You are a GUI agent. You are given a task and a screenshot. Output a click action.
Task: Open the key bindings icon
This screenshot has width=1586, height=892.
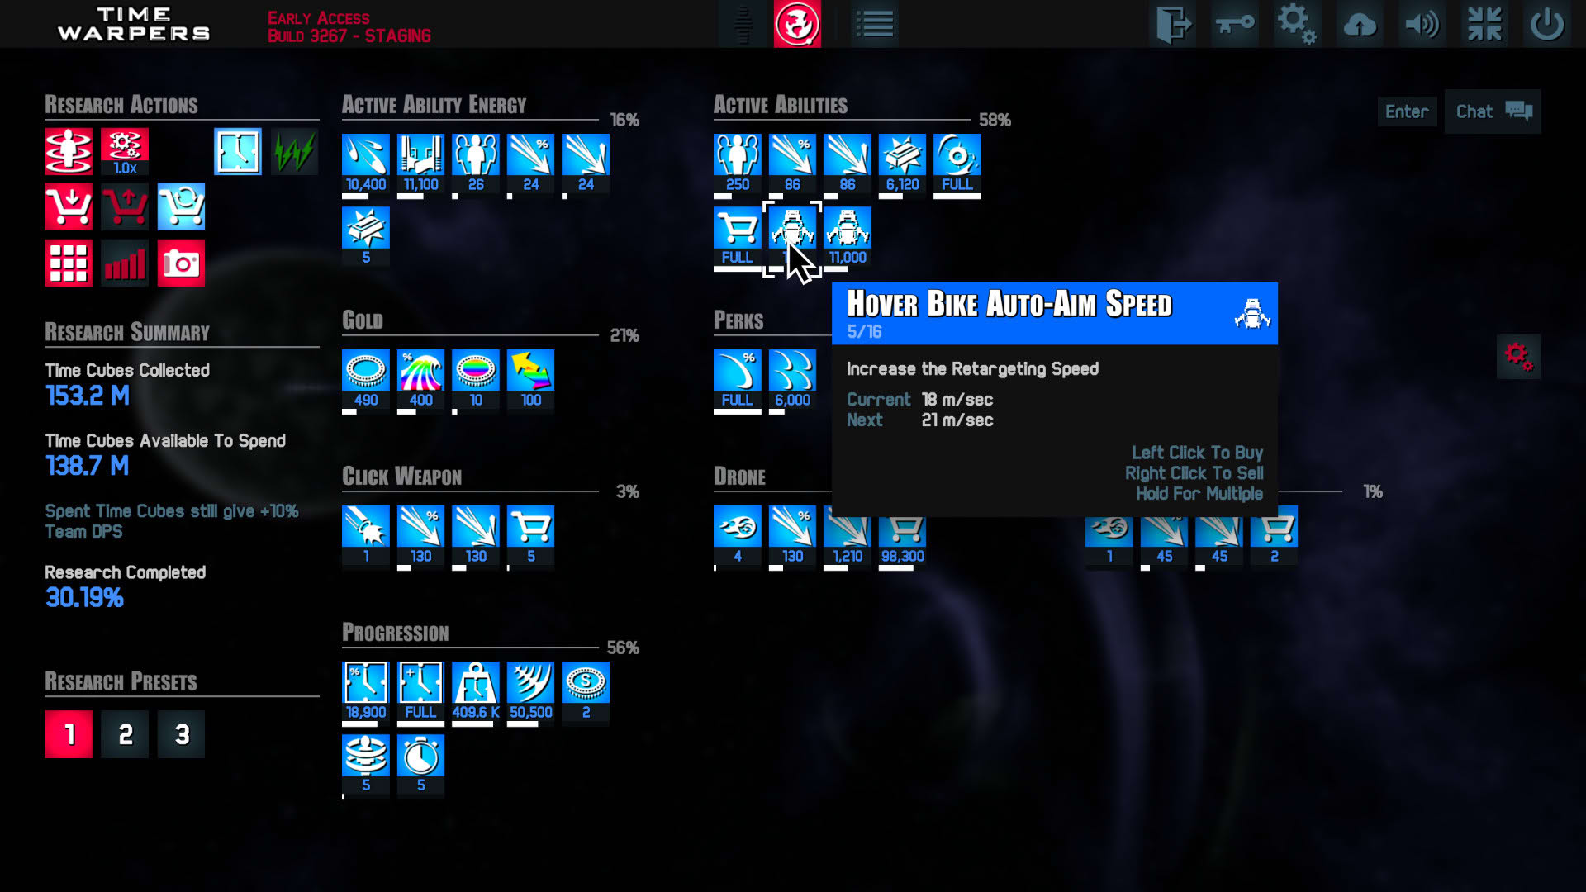[1235, 24]
